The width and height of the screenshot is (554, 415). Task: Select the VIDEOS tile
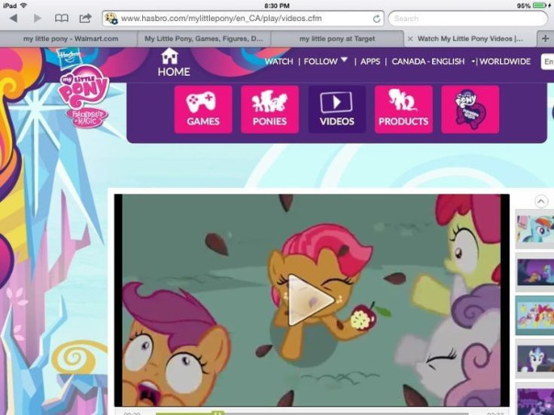coord(337,109)
